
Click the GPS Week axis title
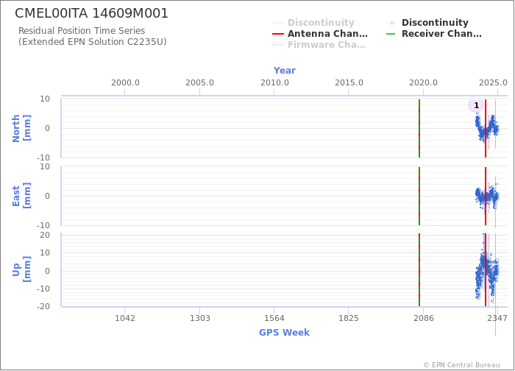click(x=284, y=333)
